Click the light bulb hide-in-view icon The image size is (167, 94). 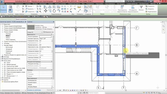71,6
